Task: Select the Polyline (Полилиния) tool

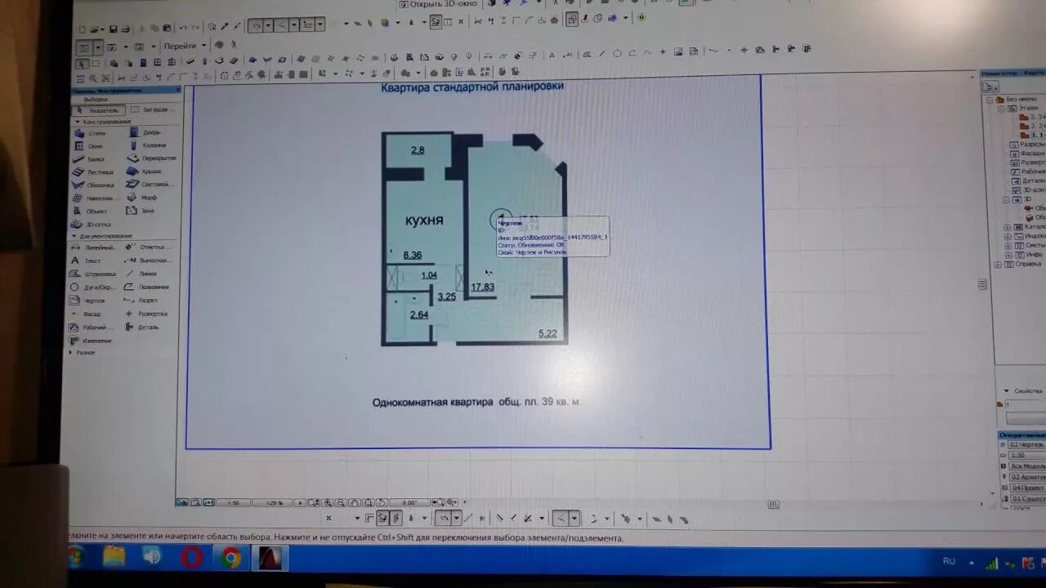Action: click(x=147, y=287)
